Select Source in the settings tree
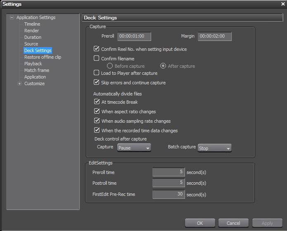 (x=31, y=44)
